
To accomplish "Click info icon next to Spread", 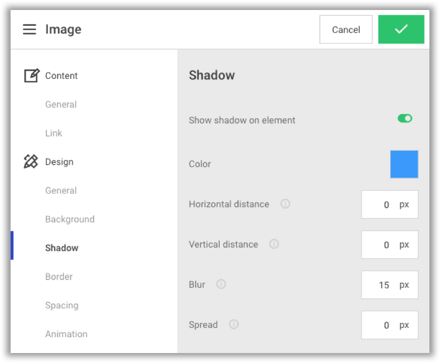I will [234, 324].
